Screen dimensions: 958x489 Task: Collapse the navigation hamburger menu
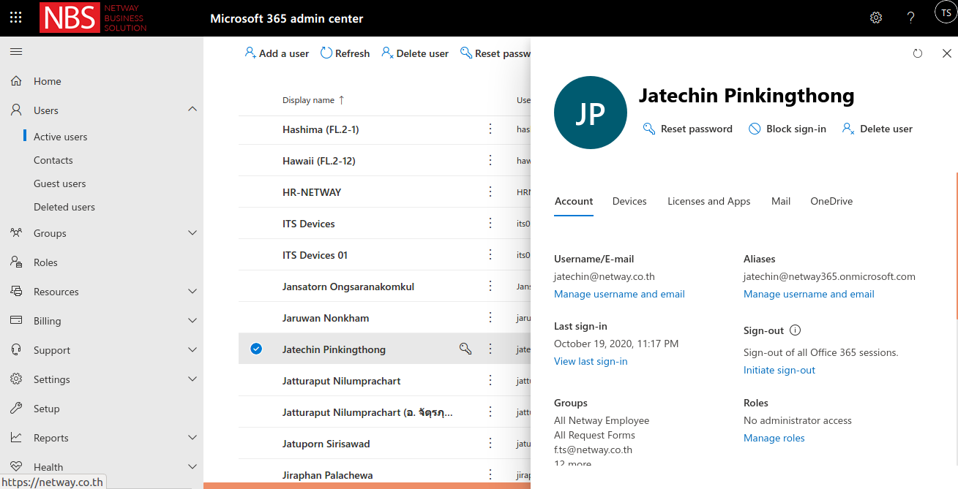tap(16, 52)
